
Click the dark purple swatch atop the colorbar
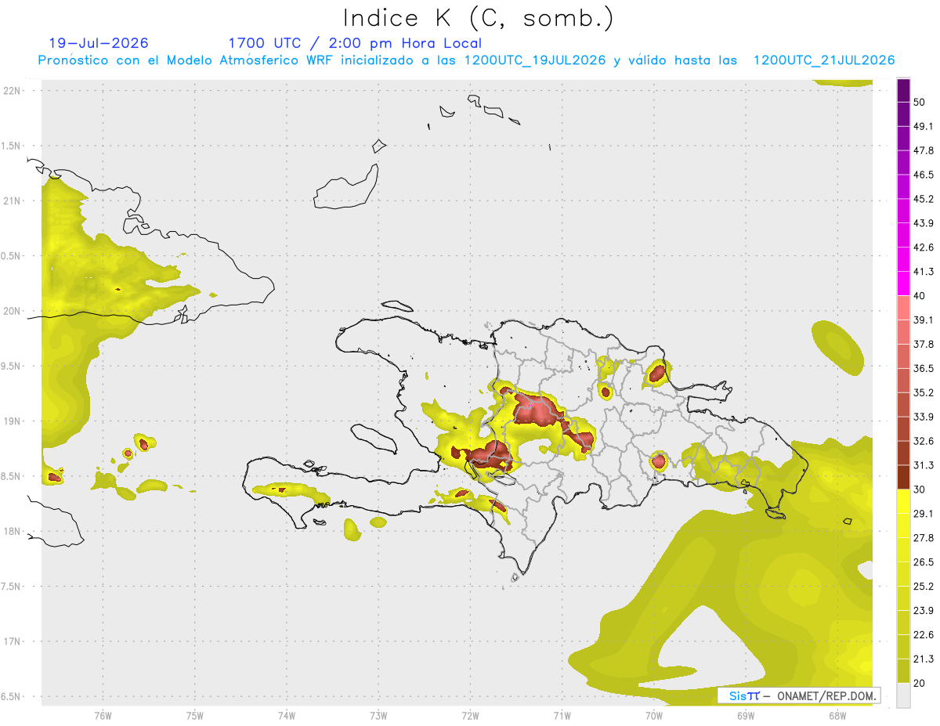[903, 90]
